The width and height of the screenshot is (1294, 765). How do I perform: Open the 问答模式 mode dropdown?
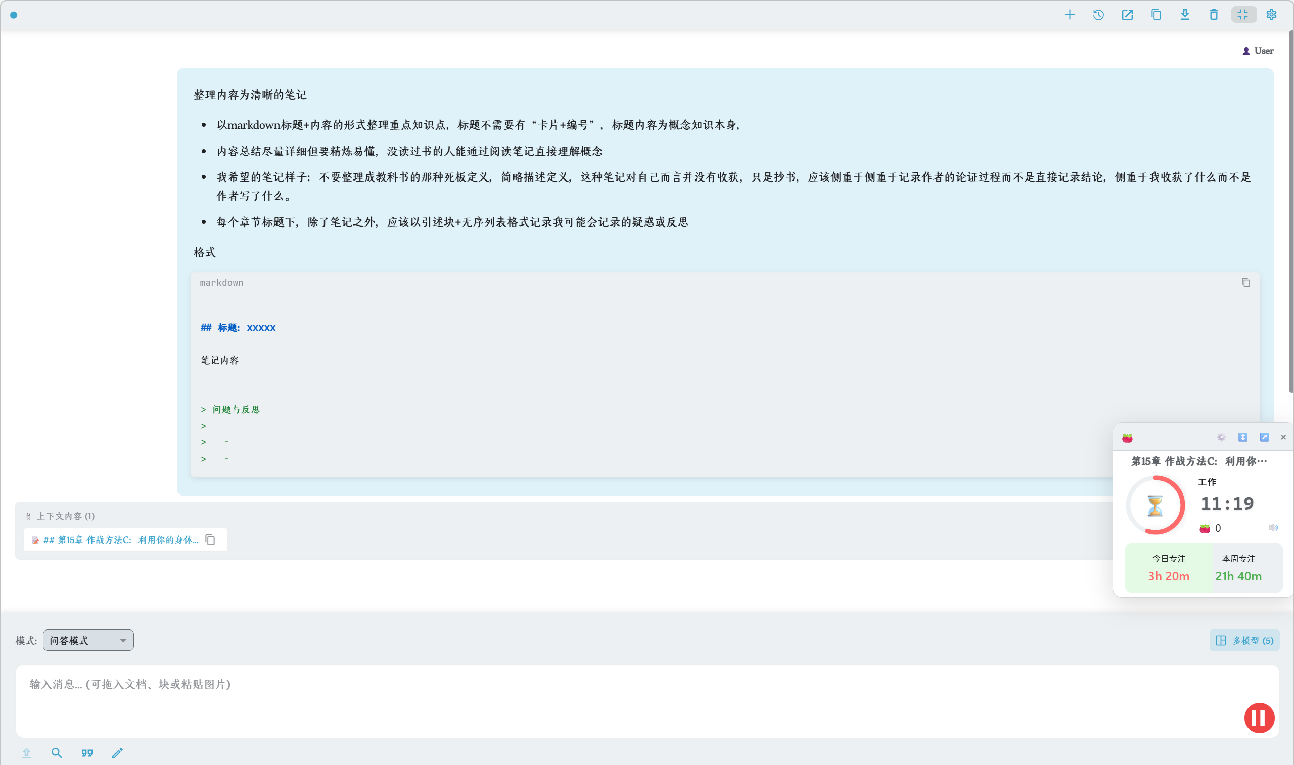tap(88, 640)
